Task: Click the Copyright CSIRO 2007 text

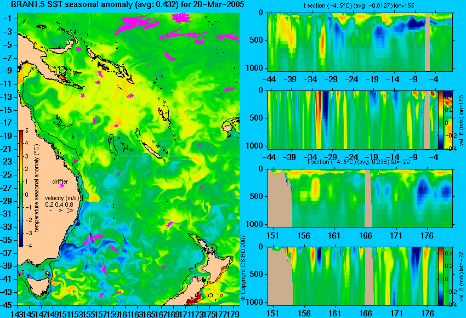Action: [243, 268]
